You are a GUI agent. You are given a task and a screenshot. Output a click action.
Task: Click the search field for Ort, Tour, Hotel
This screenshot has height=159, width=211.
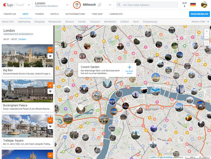tap(147, 5)
